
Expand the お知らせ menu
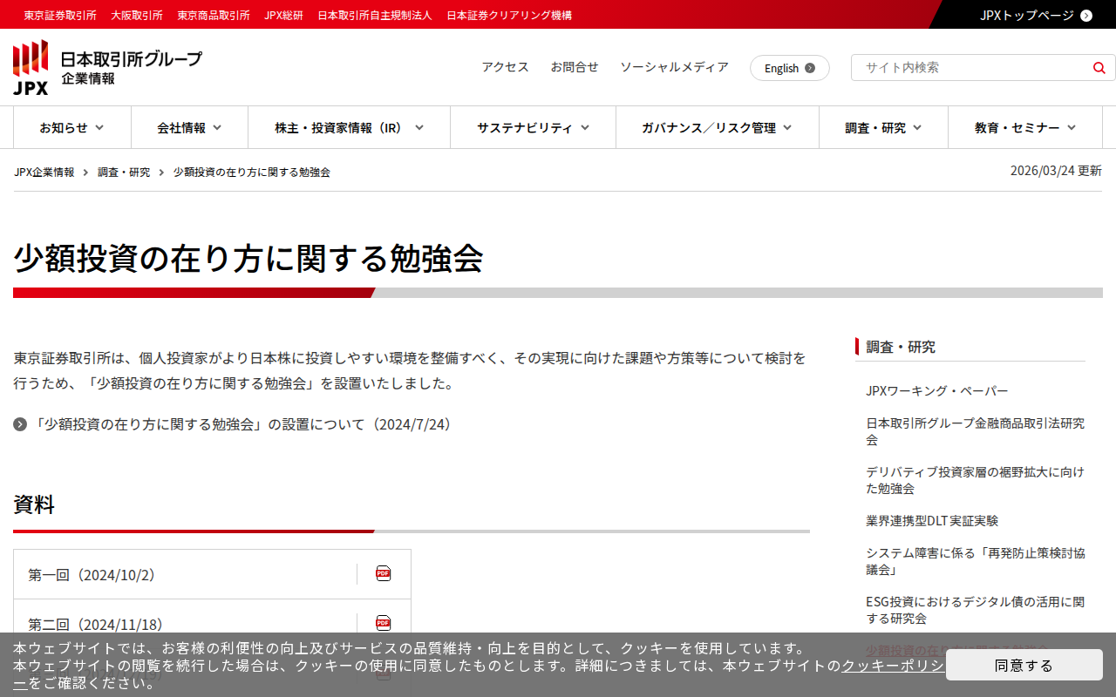point(71,128)
